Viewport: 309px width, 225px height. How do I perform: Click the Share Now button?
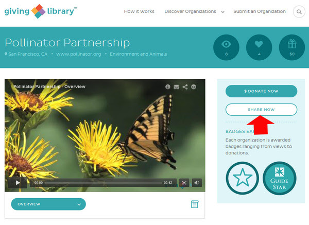(x=261, y=110)
